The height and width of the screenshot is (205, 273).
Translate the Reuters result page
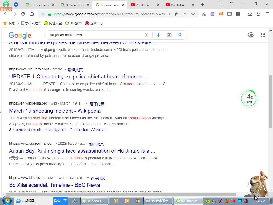pyautogui.click(x=75, y=70)
